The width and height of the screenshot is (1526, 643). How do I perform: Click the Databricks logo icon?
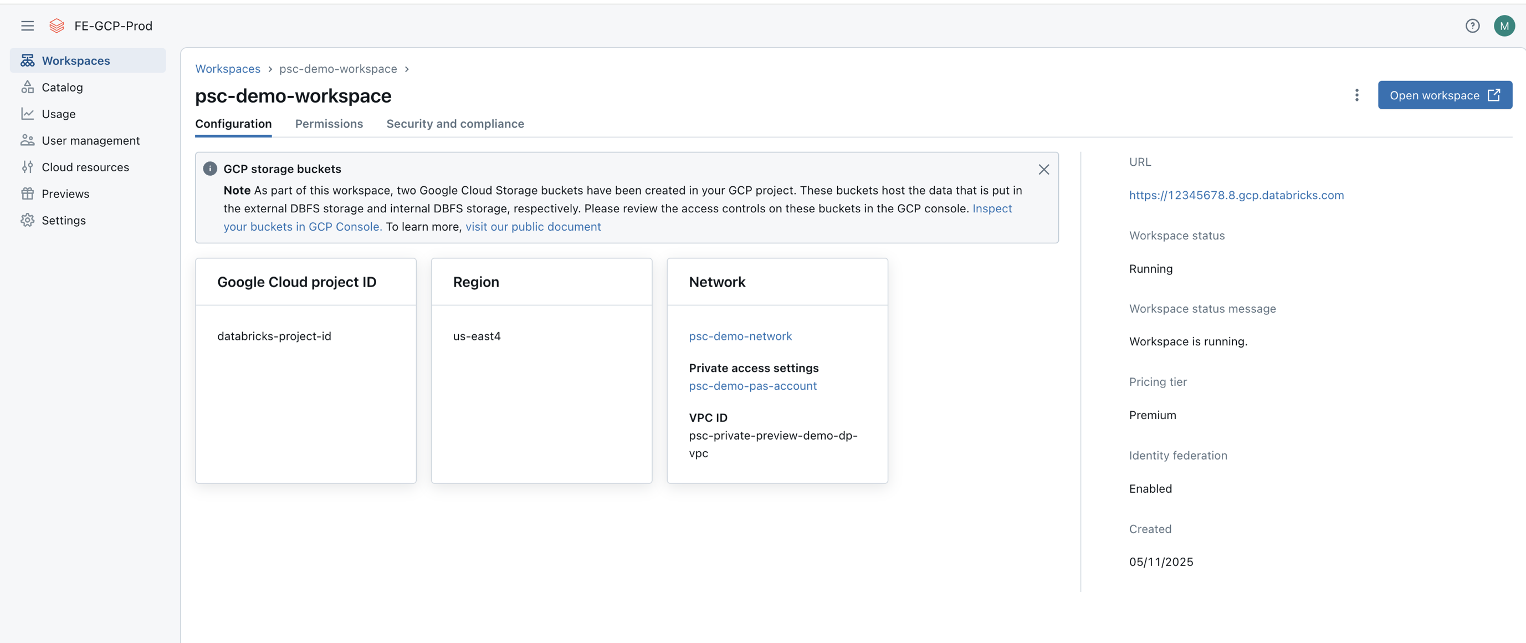[x=57, y=25]
